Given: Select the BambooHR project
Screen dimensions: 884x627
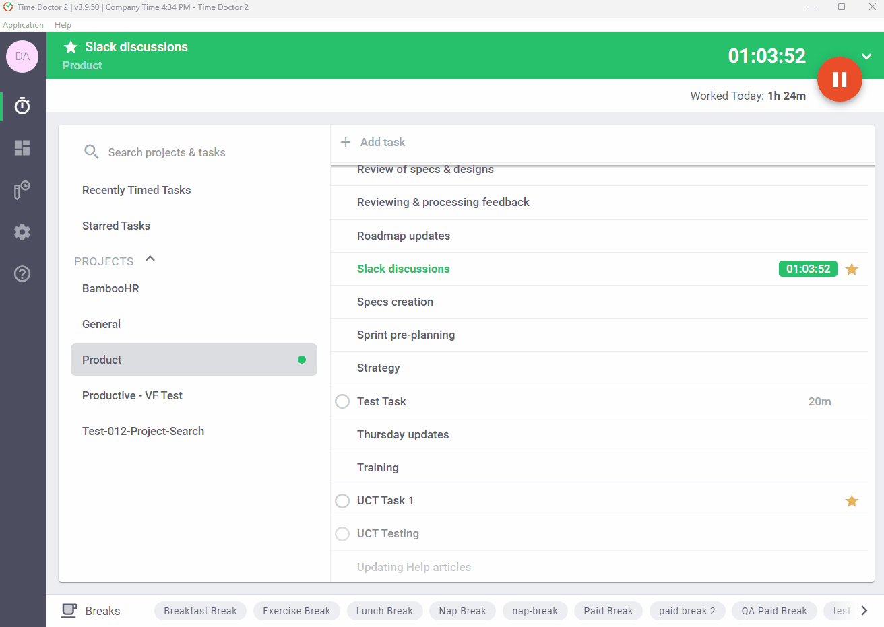Looking at the screenshot, I should coord(194,288).
